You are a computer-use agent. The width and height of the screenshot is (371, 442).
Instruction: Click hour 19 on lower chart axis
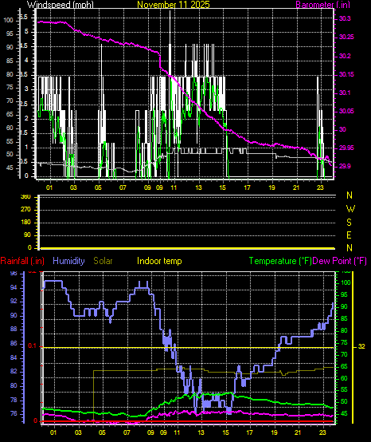click(274, 432)
